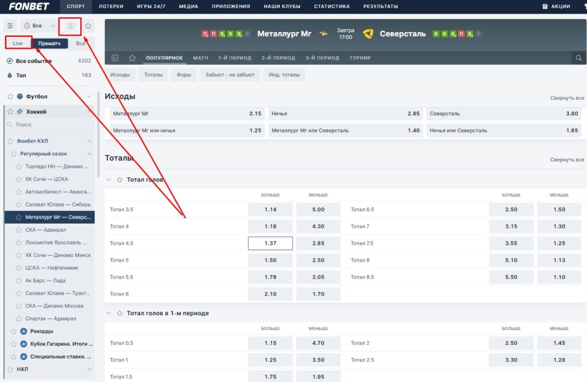Click the gift icon beside Акции
Screen dimensions: 587x382
pos(545,6)
